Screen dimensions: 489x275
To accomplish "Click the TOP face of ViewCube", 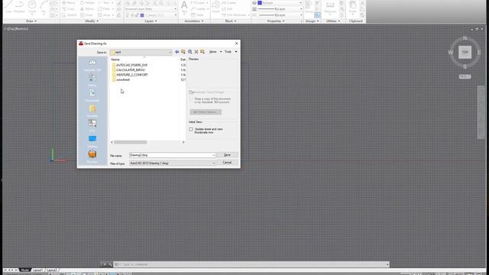I will [465, 52].
